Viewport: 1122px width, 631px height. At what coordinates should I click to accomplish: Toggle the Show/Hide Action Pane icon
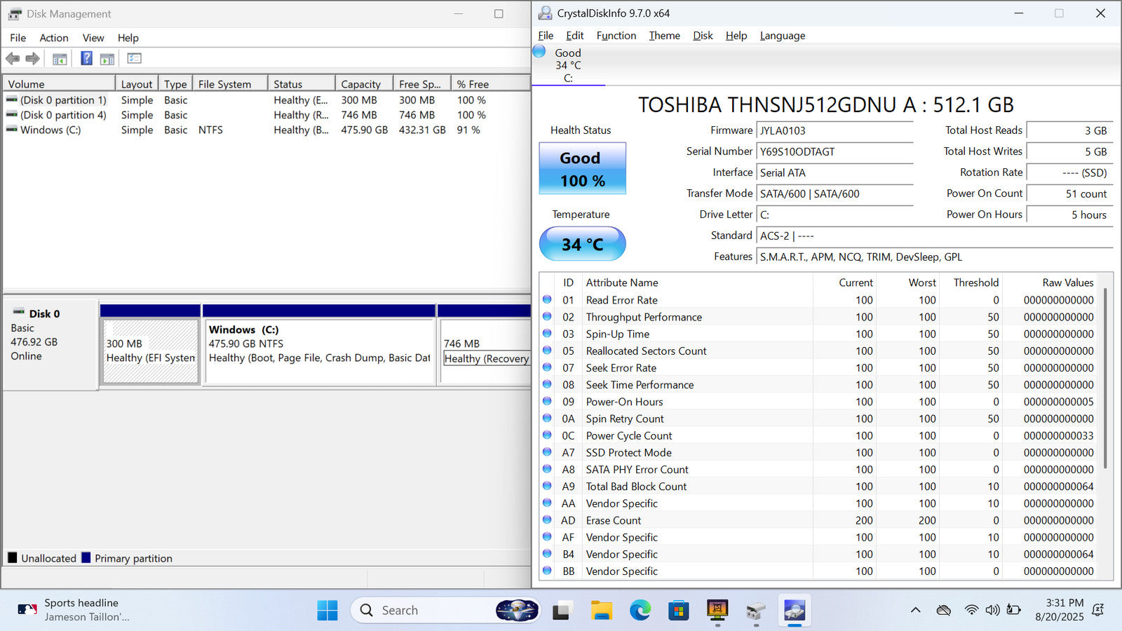pos(107,59)
